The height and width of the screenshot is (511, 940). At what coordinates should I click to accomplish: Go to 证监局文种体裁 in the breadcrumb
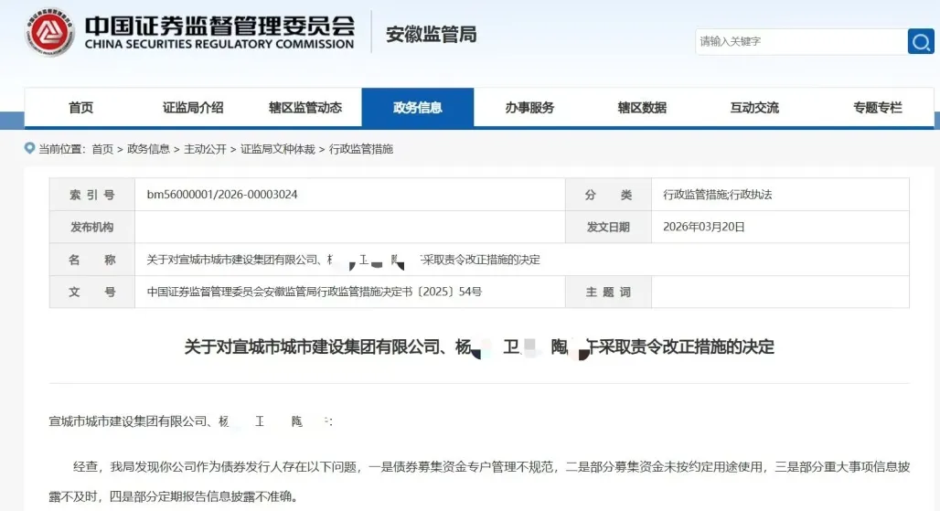pyautogui.click(x=278, y=149)
